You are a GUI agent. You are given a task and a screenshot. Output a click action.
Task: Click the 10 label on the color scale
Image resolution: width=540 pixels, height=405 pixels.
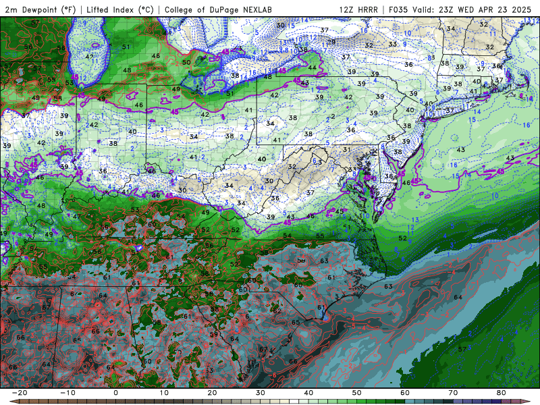(164, 393)
